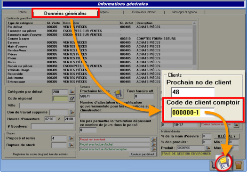Open color picker for Produit non inventorié

coord(153,139)
